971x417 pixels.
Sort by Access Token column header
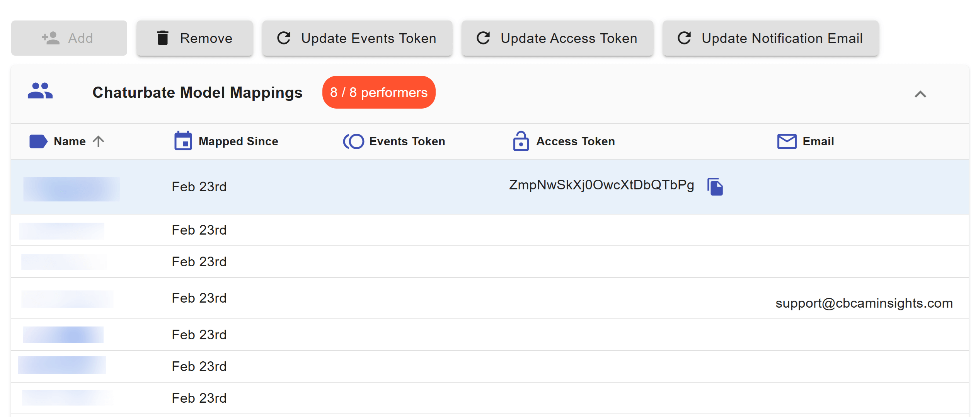tap(576, 141)
